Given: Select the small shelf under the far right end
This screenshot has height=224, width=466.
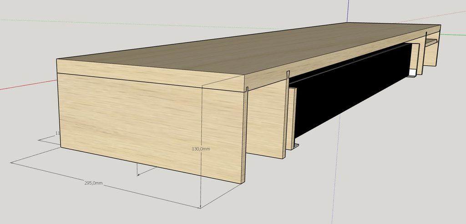Looking at the screenshot, I should click(x=431, y=42).
